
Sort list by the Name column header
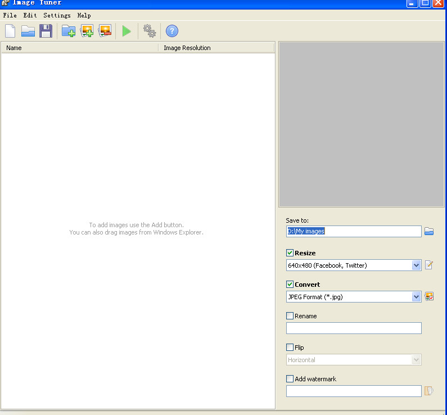point(79,48)
